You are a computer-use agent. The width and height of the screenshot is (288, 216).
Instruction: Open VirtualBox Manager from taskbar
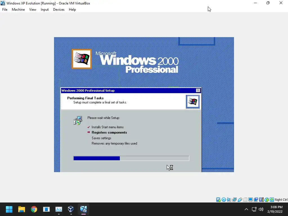[71, 209]
